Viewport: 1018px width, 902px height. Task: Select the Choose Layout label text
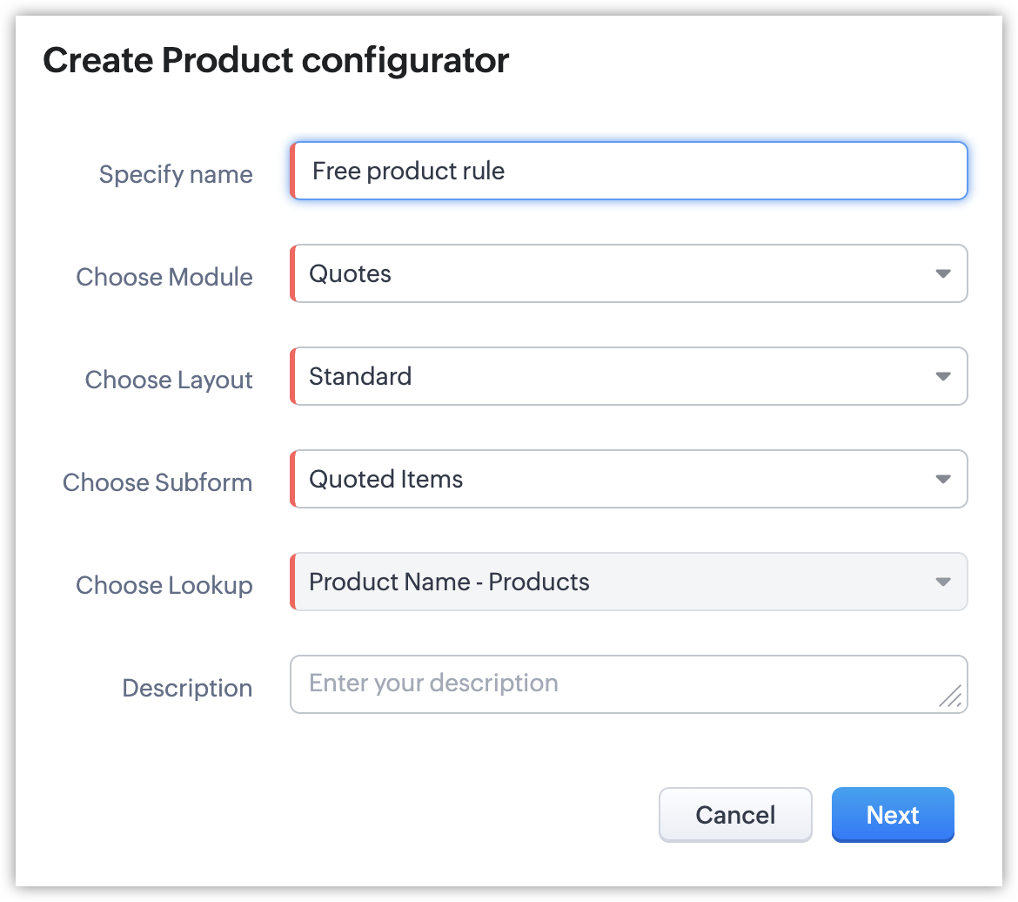pyautogui.click(x=169, y=380)
